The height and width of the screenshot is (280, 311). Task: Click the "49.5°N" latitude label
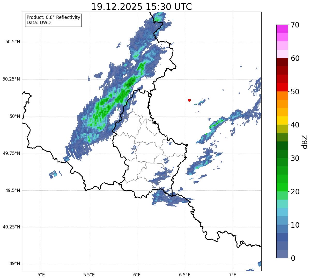pyautogui.click(x=13, y=190)
